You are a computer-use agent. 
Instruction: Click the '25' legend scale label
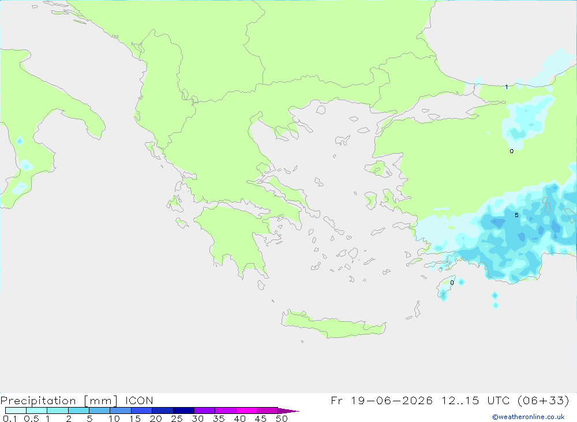tap(177, 419)
